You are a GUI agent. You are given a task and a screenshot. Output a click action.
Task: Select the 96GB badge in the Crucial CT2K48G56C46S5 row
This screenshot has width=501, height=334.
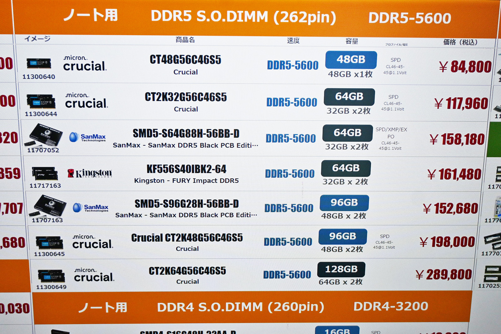[343, 236]
